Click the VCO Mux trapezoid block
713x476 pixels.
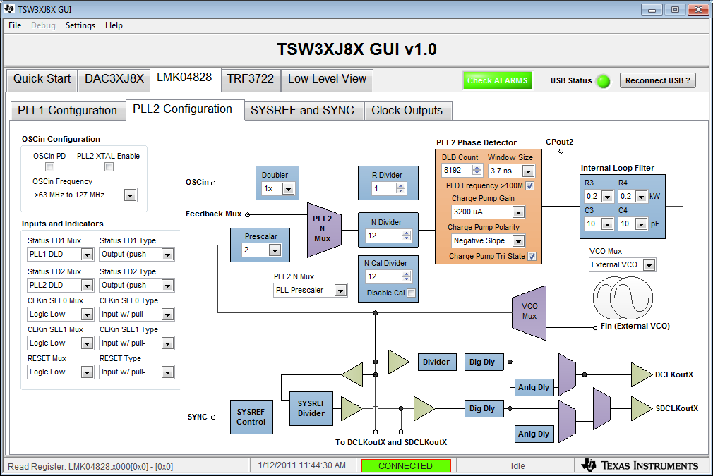point(529,312)
